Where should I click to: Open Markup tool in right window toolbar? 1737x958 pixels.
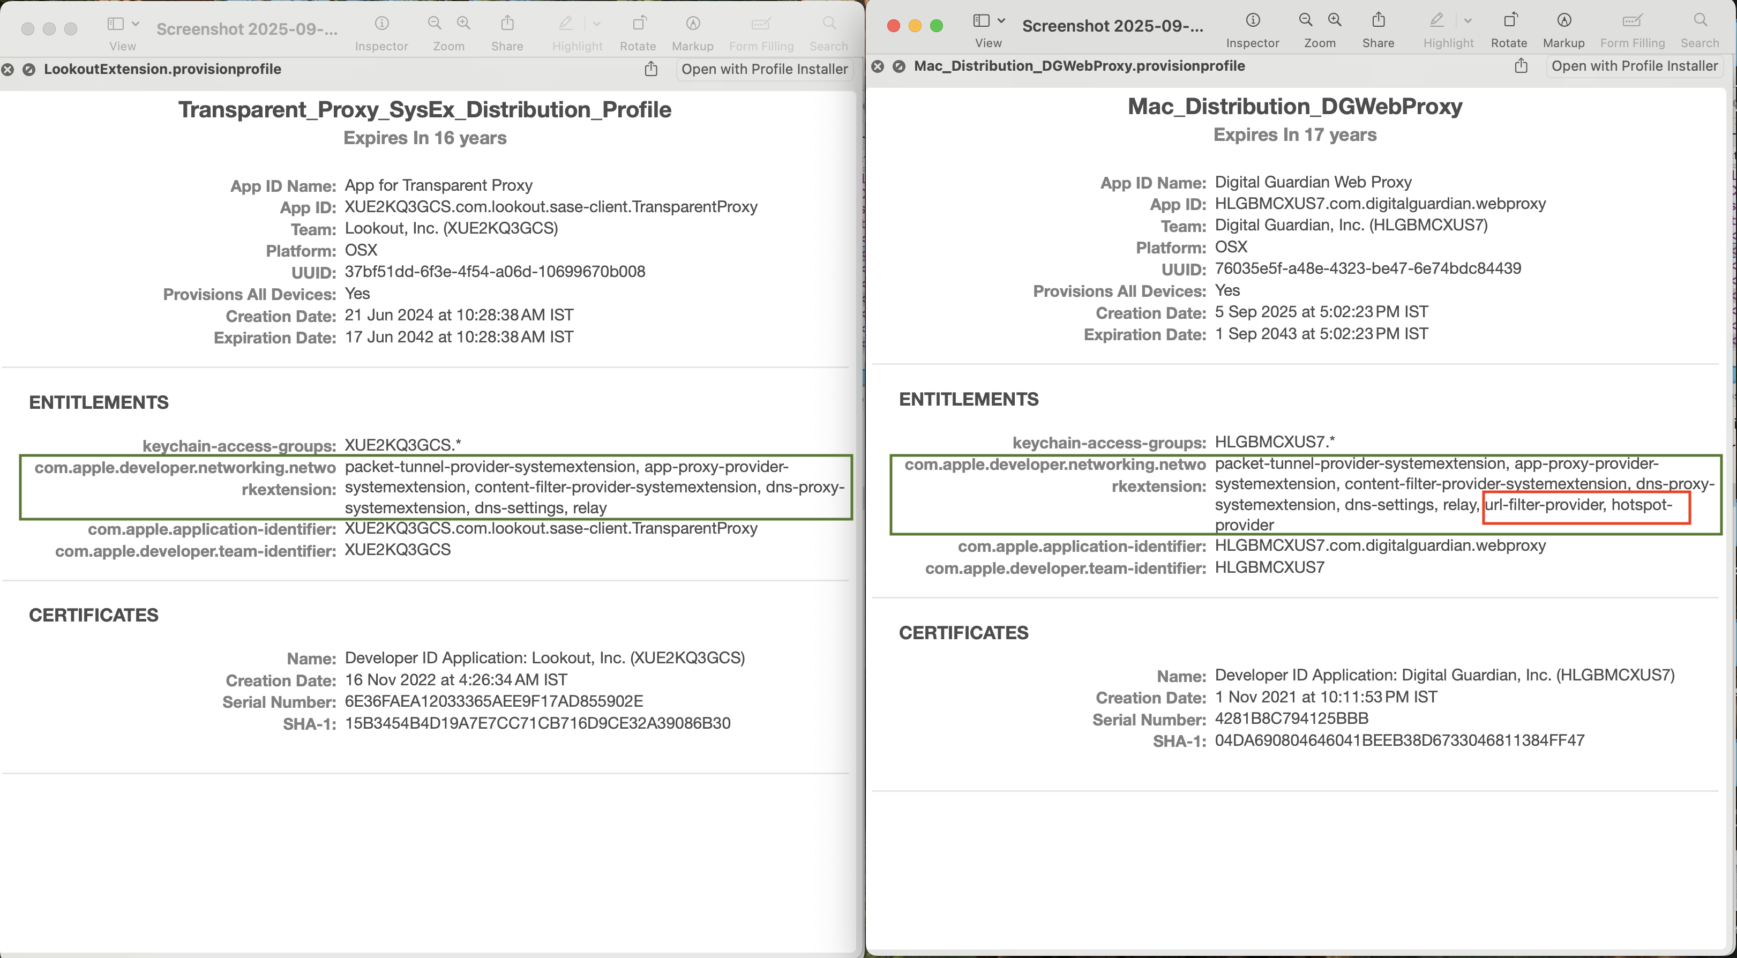(x=1564, y=20)
